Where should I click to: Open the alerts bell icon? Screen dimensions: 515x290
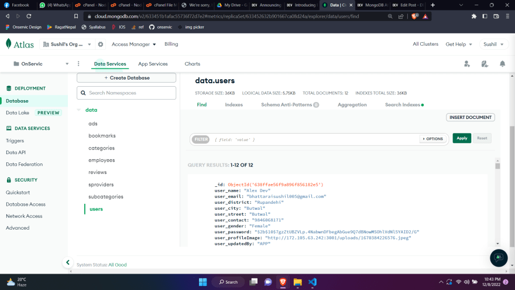[x=502, y=64]
